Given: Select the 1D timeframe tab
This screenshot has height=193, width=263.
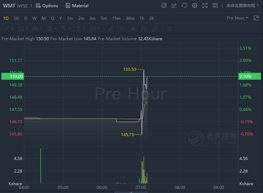Looking at the screenshot, I should click(x=6, y=18).
